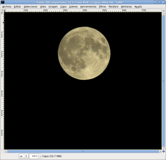
Task: Click the GIMP window icon in title bar
Action: 2,2
